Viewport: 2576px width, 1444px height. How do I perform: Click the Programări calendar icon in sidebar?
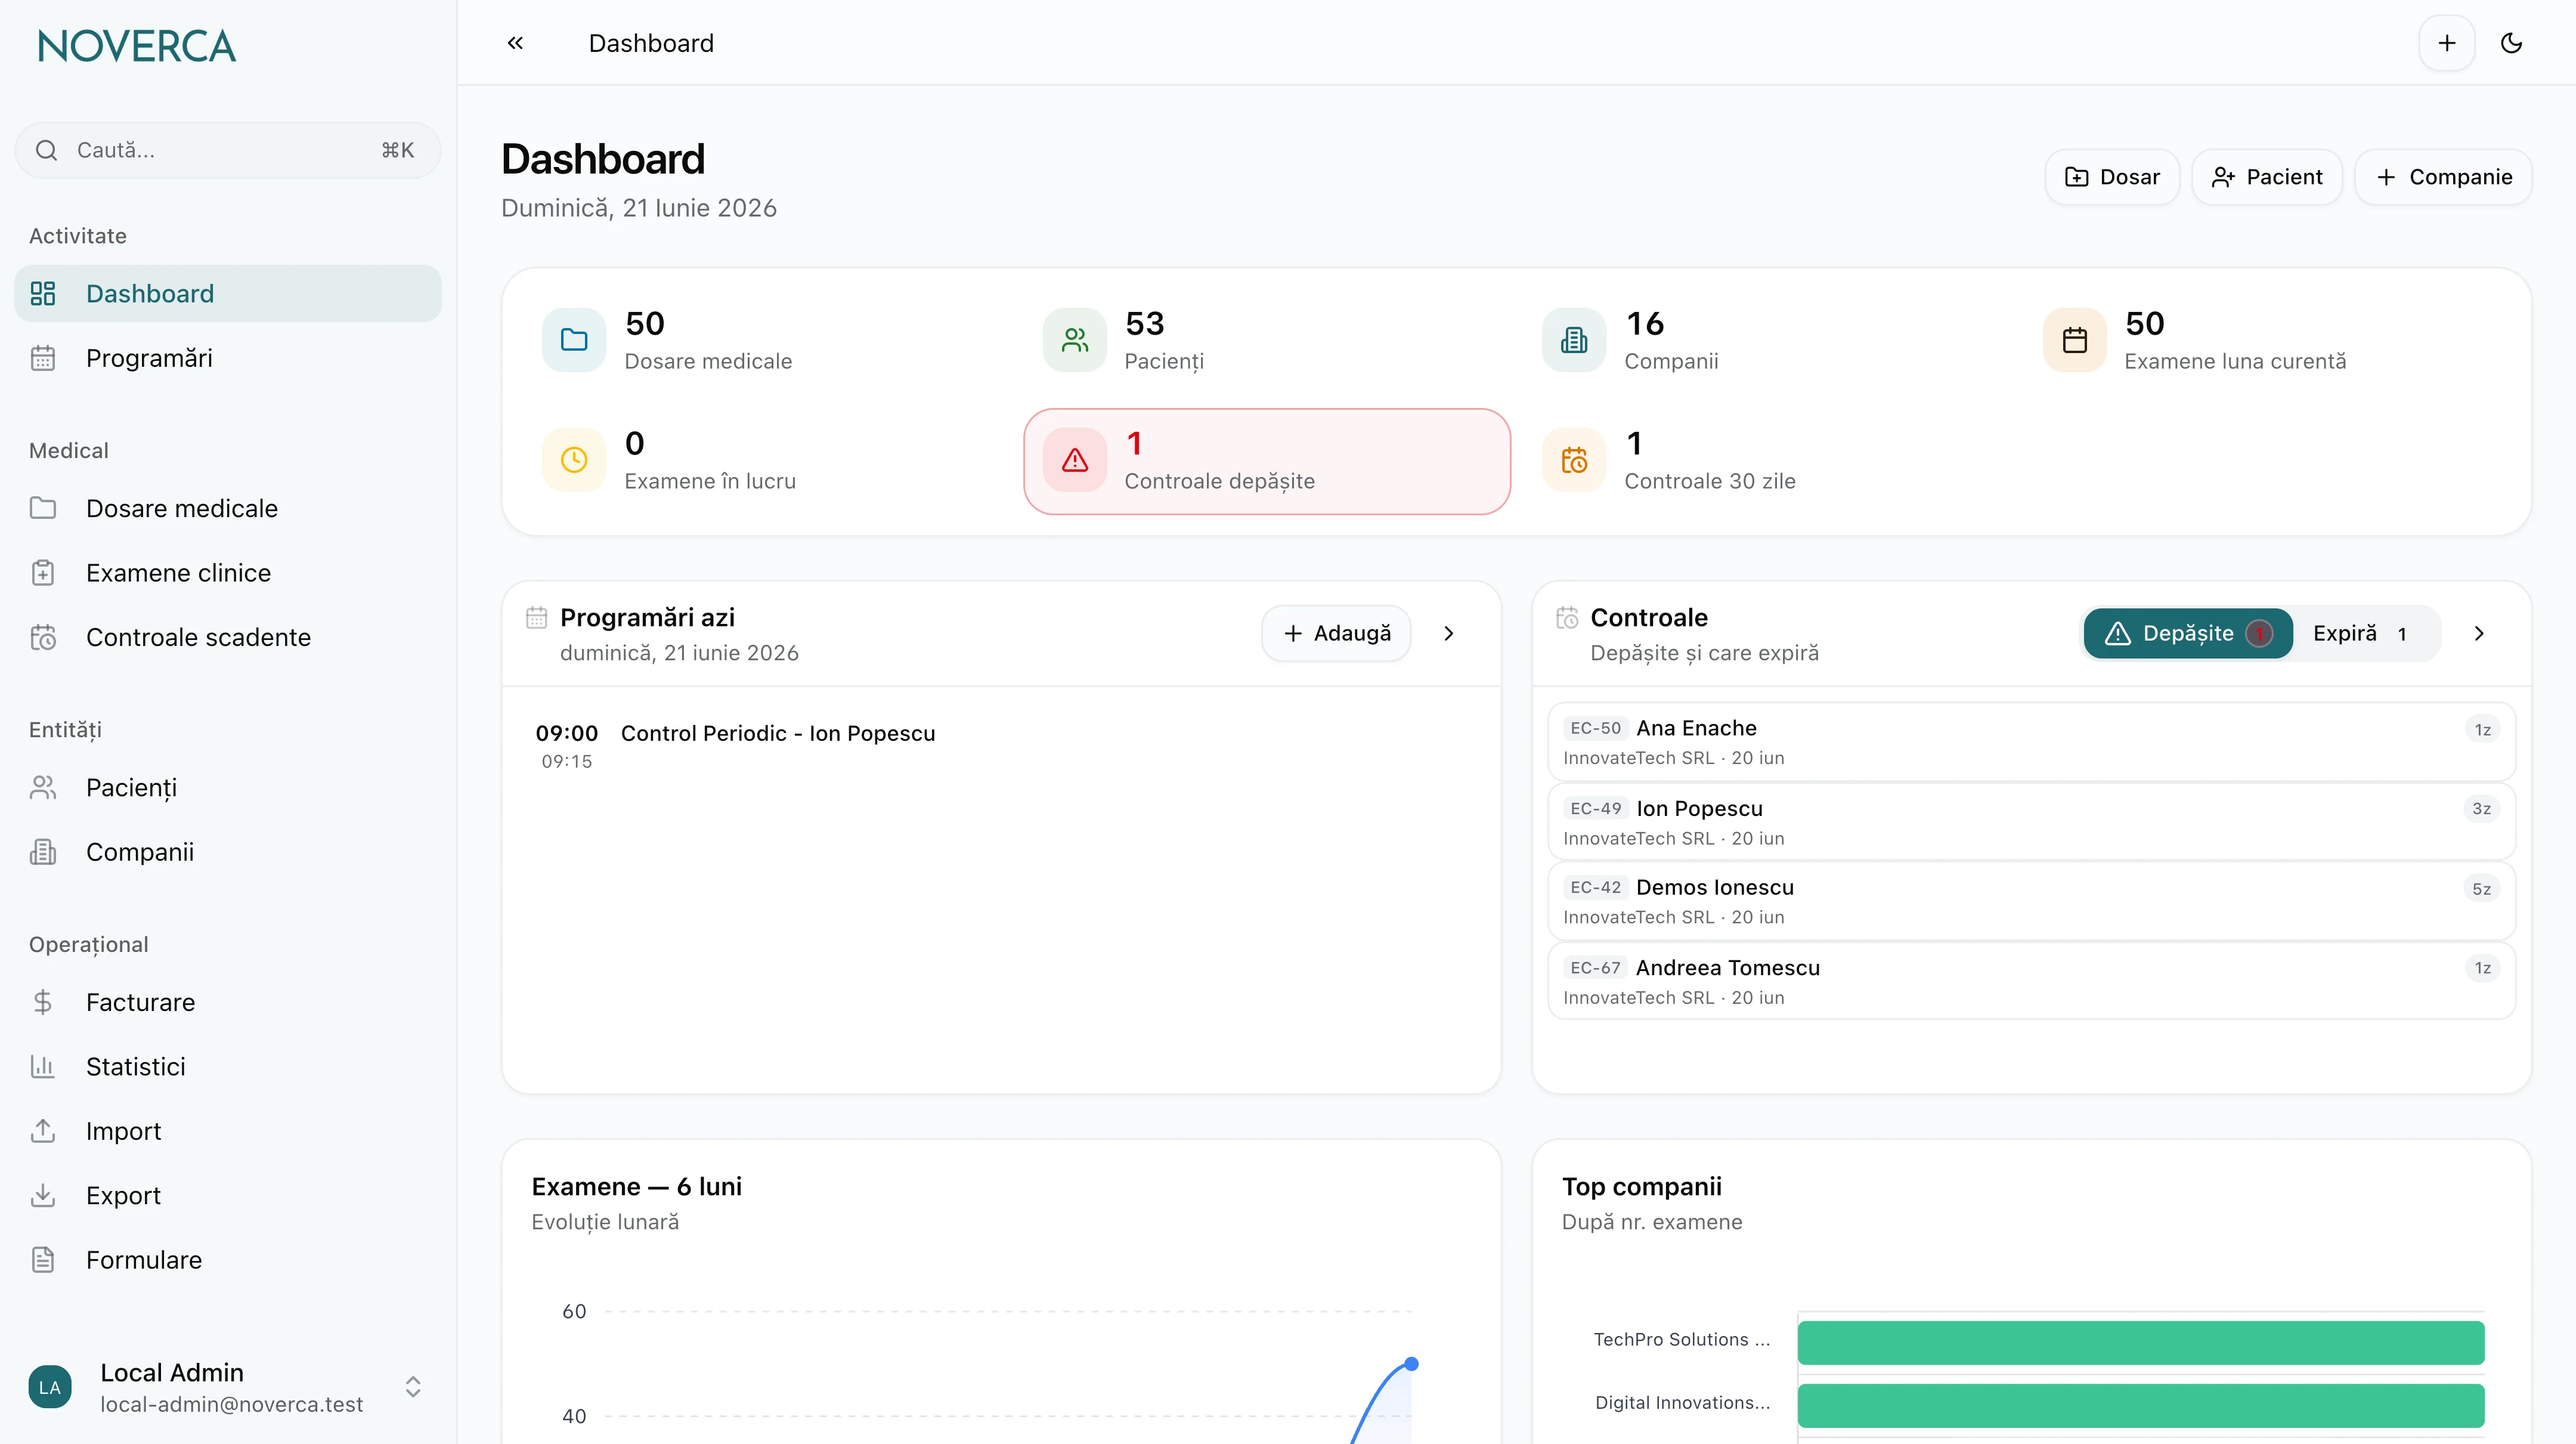tap(43, 358)
